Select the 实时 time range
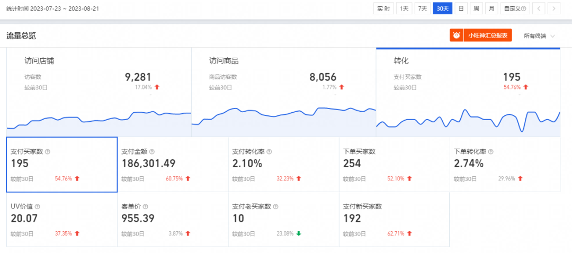Viewport: 572px width, 253px height. [x=384, y=8]
